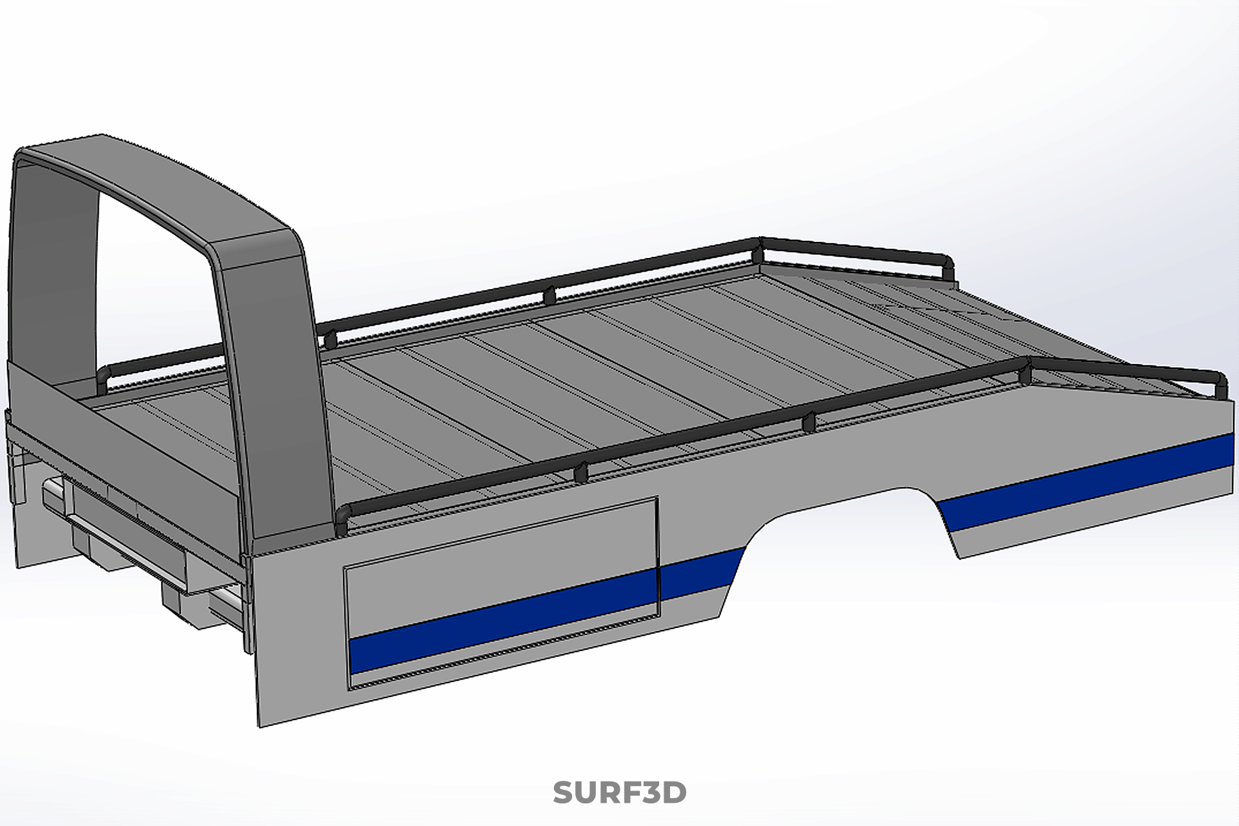Click the SURF3D watermark text
The height and width of the screenshot is (826, 1239).
(619, 792)
